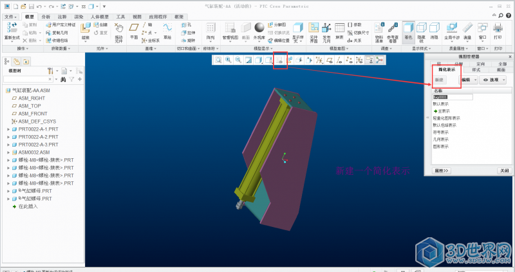Image resolution: width=515 pixels, height=272 pixels.
Task: Click the 重新生成 (Regenerate) icon
Action: tap(12, 28)
